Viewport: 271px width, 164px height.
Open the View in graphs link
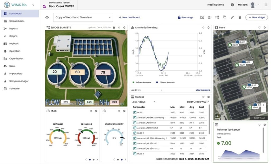[x=203, y=90]
